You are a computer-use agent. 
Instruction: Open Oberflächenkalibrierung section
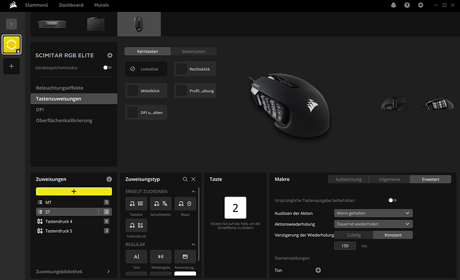pyautogui.click(x=64, y=121)
